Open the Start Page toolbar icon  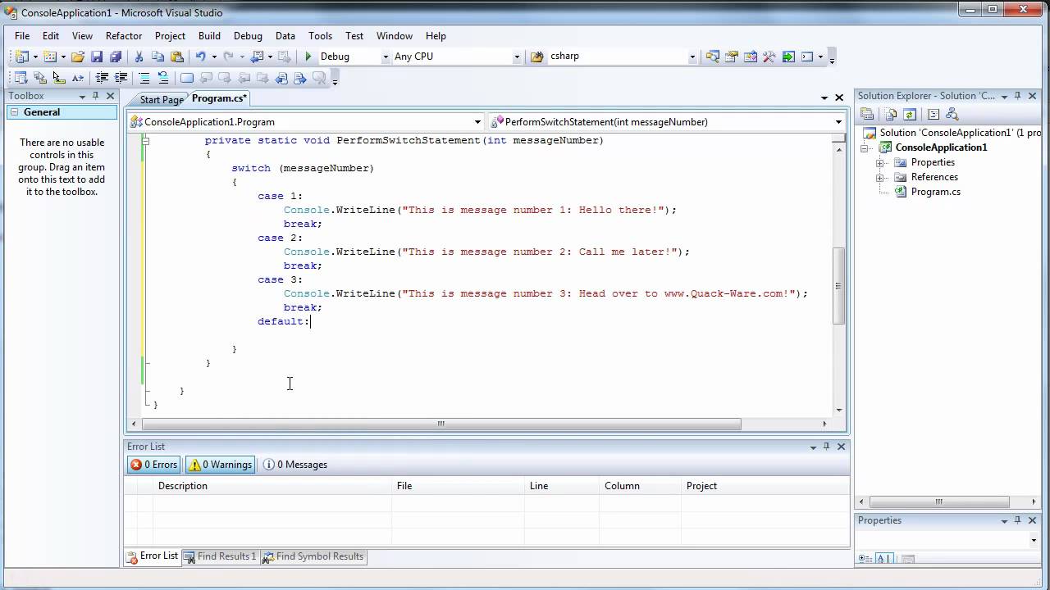point(788,57)
